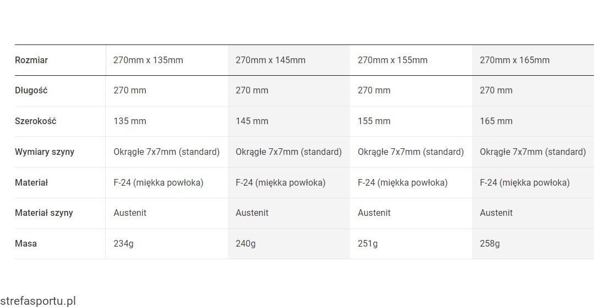Click the strefasportu.pl watermark text
The height and width of the screenshot is (307, 616).
(38, 301)
